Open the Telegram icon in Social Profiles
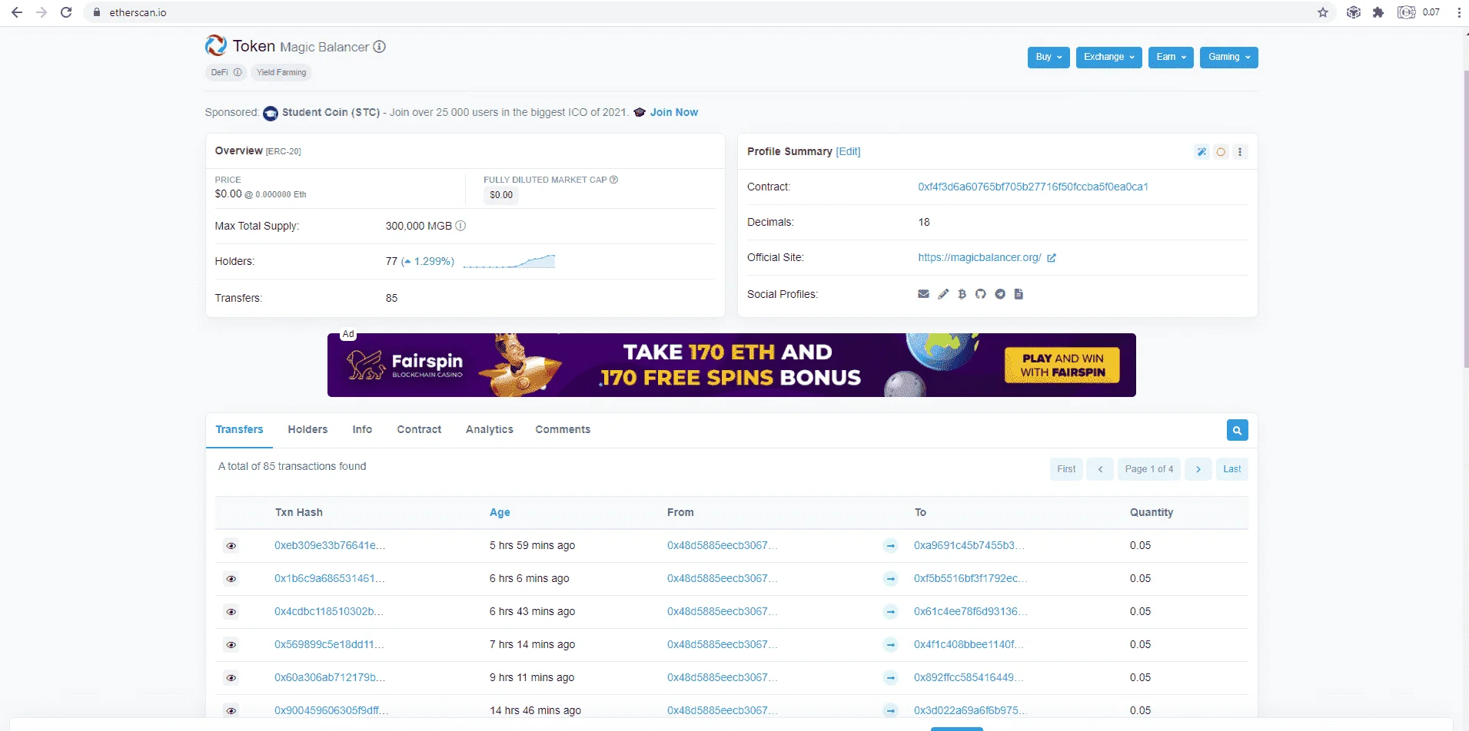 [x=1000, y=294]
